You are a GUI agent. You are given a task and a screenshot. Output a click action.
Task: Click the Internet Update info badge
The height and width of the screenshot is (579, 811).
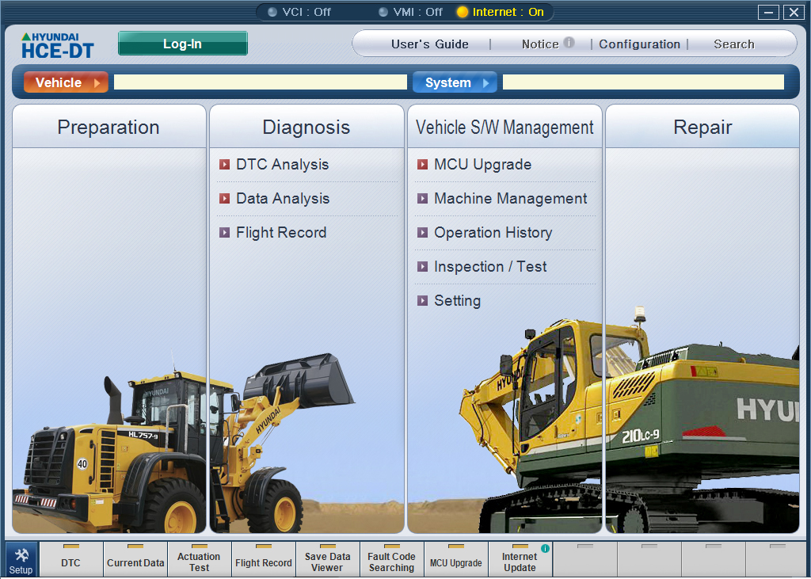[545, 548]
